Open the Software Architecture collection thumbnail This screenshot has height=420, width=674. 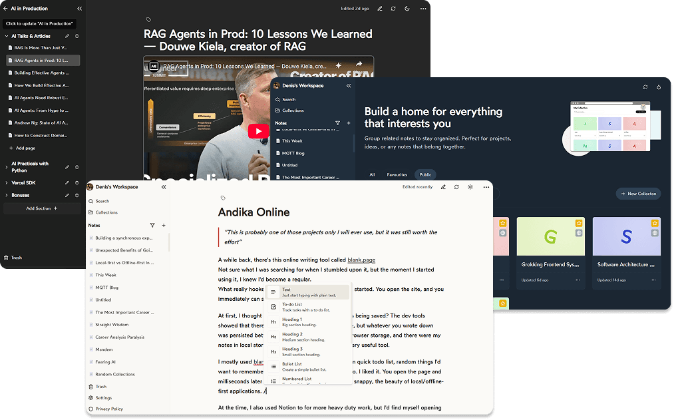[627, 237]
